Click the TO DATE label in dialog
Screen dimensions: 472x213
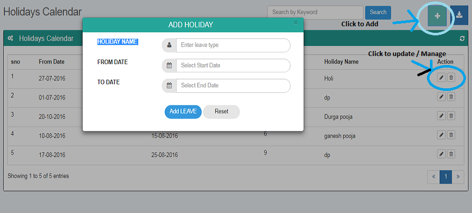[x=109, y=82]
